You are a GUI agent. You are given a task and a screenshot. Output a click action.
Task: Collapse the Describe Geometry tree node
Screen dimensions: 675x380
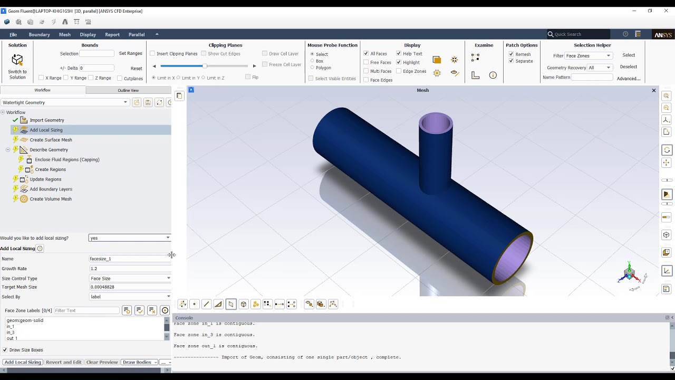click(8, 150)
